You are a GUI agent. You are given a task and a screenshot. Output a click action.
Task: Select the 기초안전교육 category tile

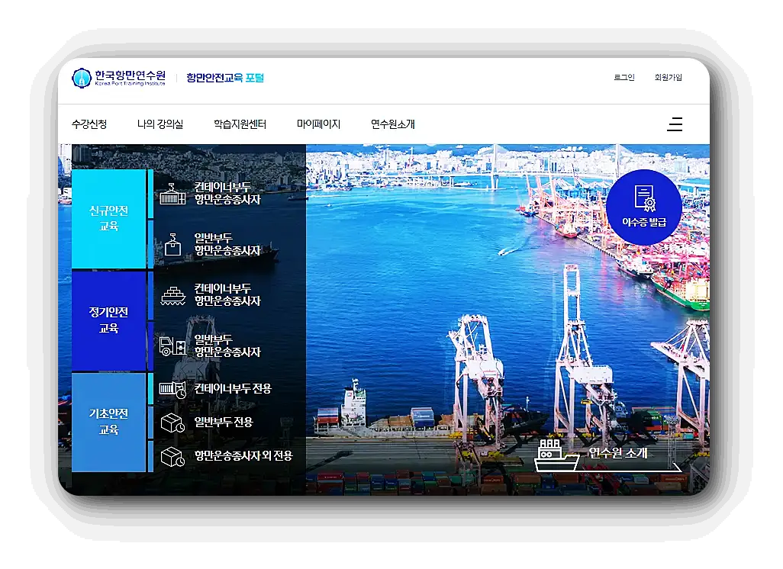pyautogui.click(x=109, y=423)
